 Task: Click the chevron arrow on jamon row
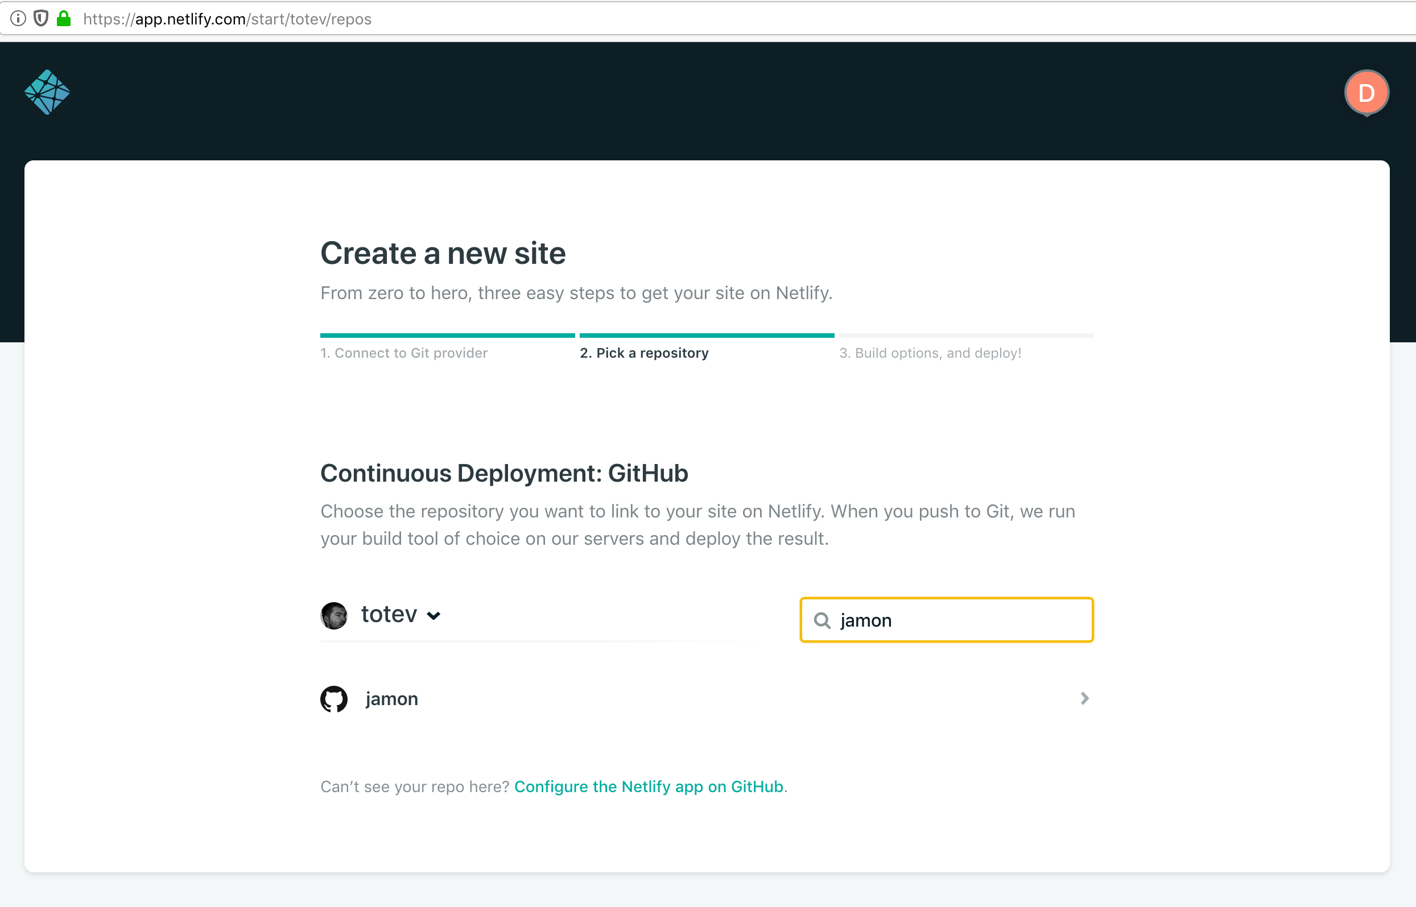pyautogui.click(x=1084, y=698)
